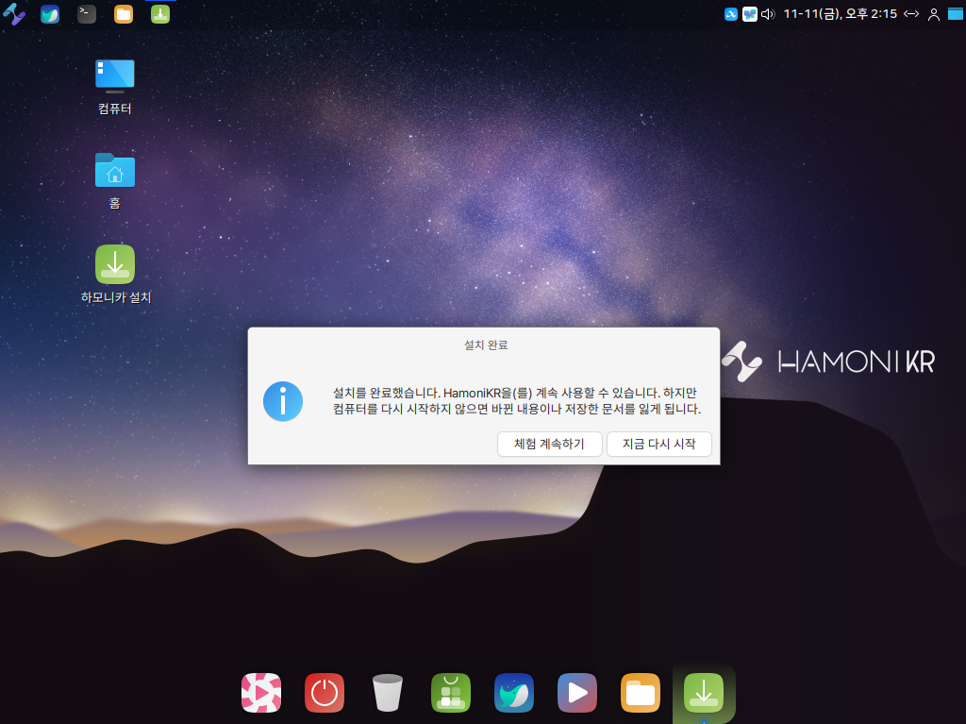Open the date and time calendar applet

(840, 14)
